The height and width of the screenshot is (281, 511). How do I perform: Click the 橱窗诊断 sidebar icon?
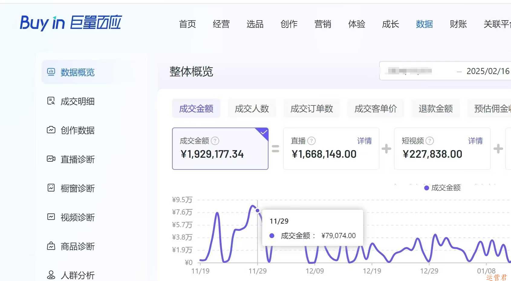51,188
